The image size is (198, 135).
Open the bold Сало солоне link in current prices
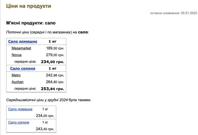point(23,68)
